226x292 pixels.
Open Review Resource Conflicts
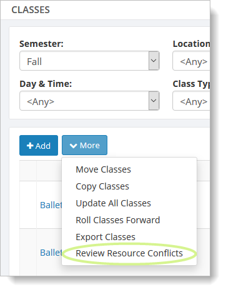[x=129, y=253]
